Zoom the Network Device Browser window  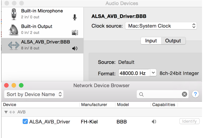pos(21,85)
